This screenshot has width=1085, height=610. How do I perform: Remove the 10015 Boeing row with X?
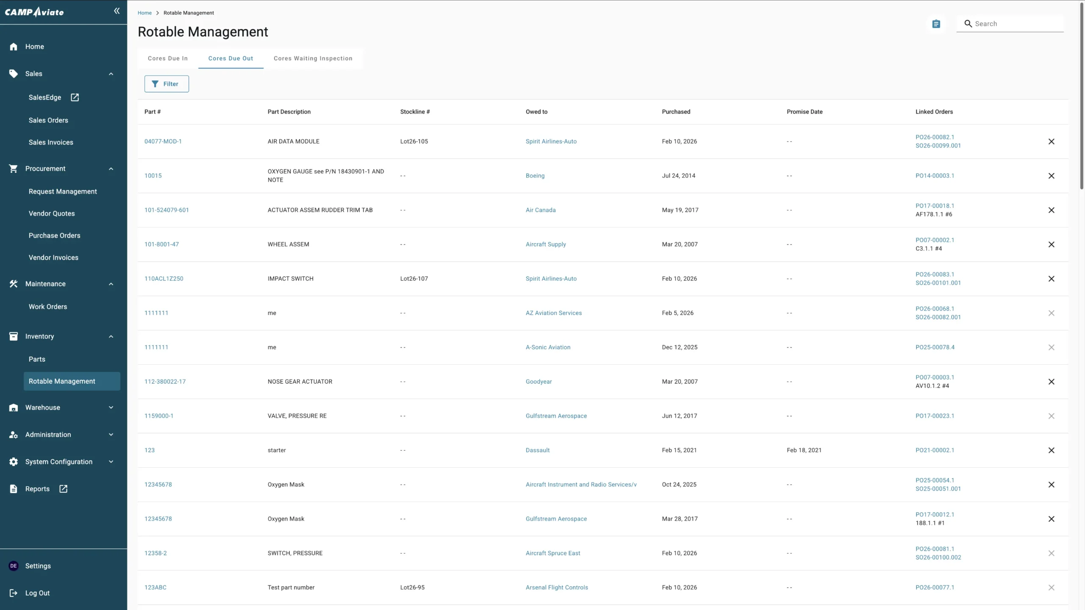pyautogui.click(x=1052, y=176)
